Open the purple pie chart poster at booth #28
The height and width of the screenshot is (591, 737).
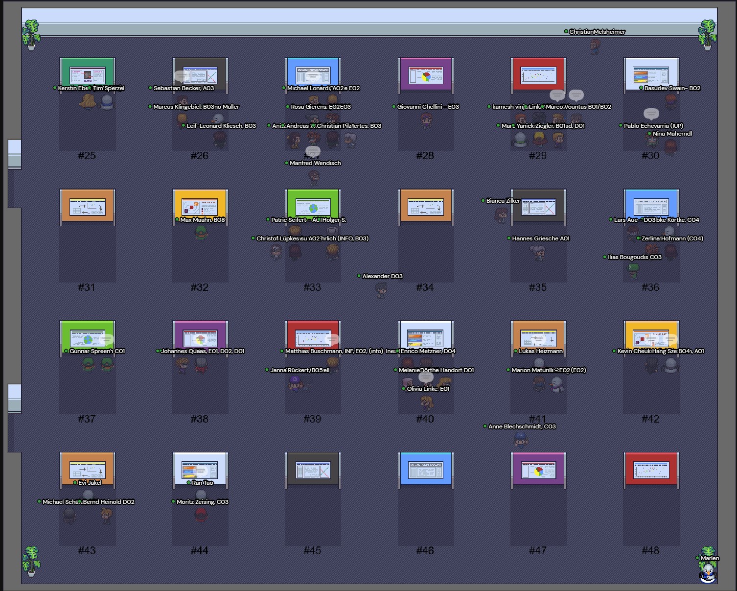(x=426, y=75)
